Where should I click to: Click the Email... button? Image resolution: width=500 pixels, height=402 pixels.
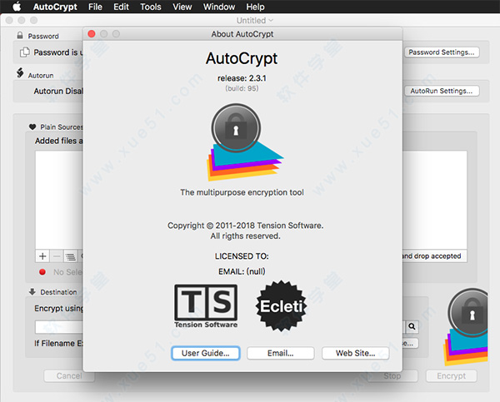(x=280, y=353)
